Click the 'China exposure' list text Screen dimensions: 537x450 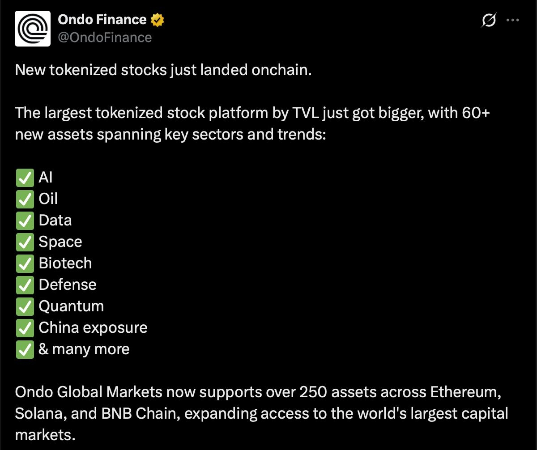pos(93,328)
